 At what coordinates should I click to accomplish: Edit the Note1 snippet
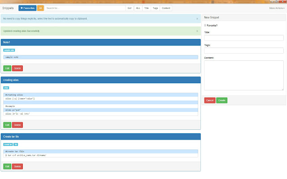coord(7,68)
